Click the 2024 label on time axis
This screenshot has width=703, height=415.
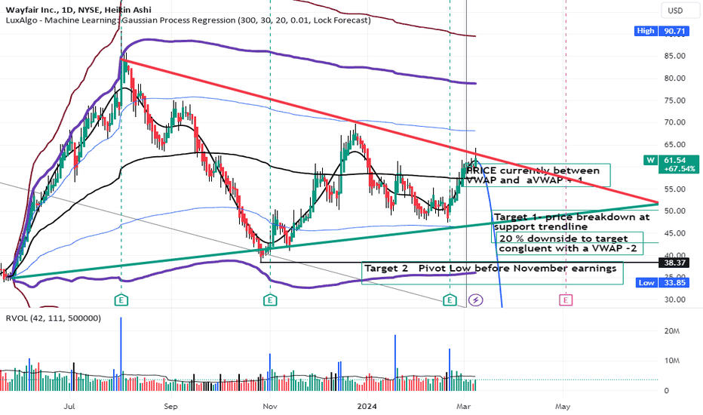(367, 407)
